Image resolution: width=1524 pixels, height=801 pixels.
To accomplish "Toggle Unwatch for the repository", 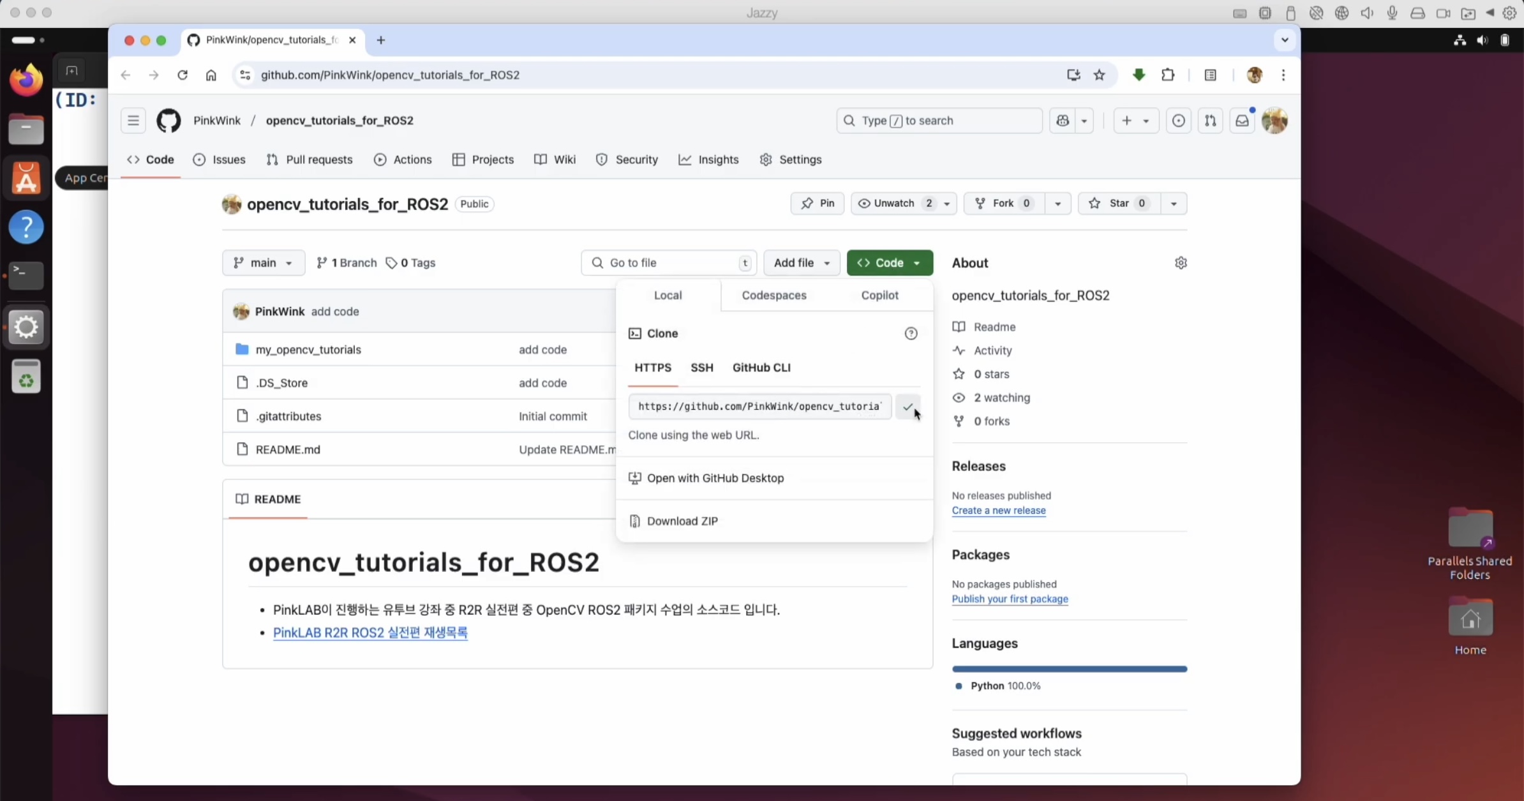I will [x=893, y=204].
